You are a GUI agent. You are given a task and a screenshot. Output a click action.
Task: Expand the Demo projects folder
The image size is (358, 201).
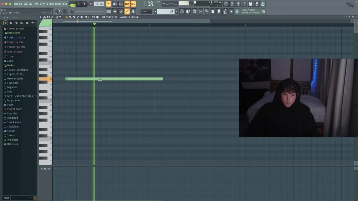[x=15, y=78]
